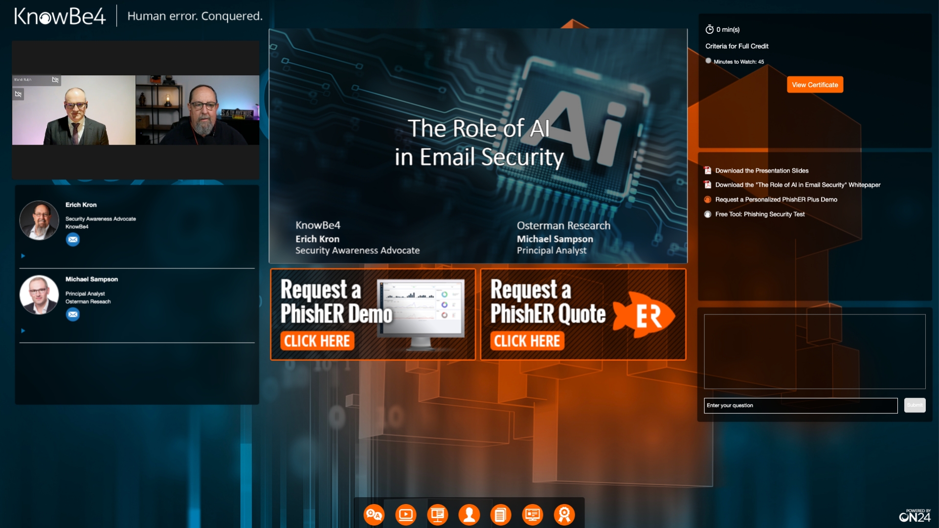Open the resources documents widget icon
Image resolution: width=939 pixels, height=528 pixels.
point(501,514)
